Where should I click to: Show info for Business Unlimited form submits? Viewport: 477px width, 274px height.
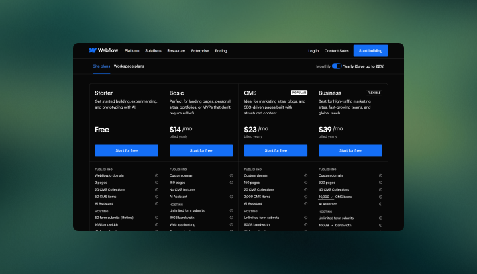point(380,218)
